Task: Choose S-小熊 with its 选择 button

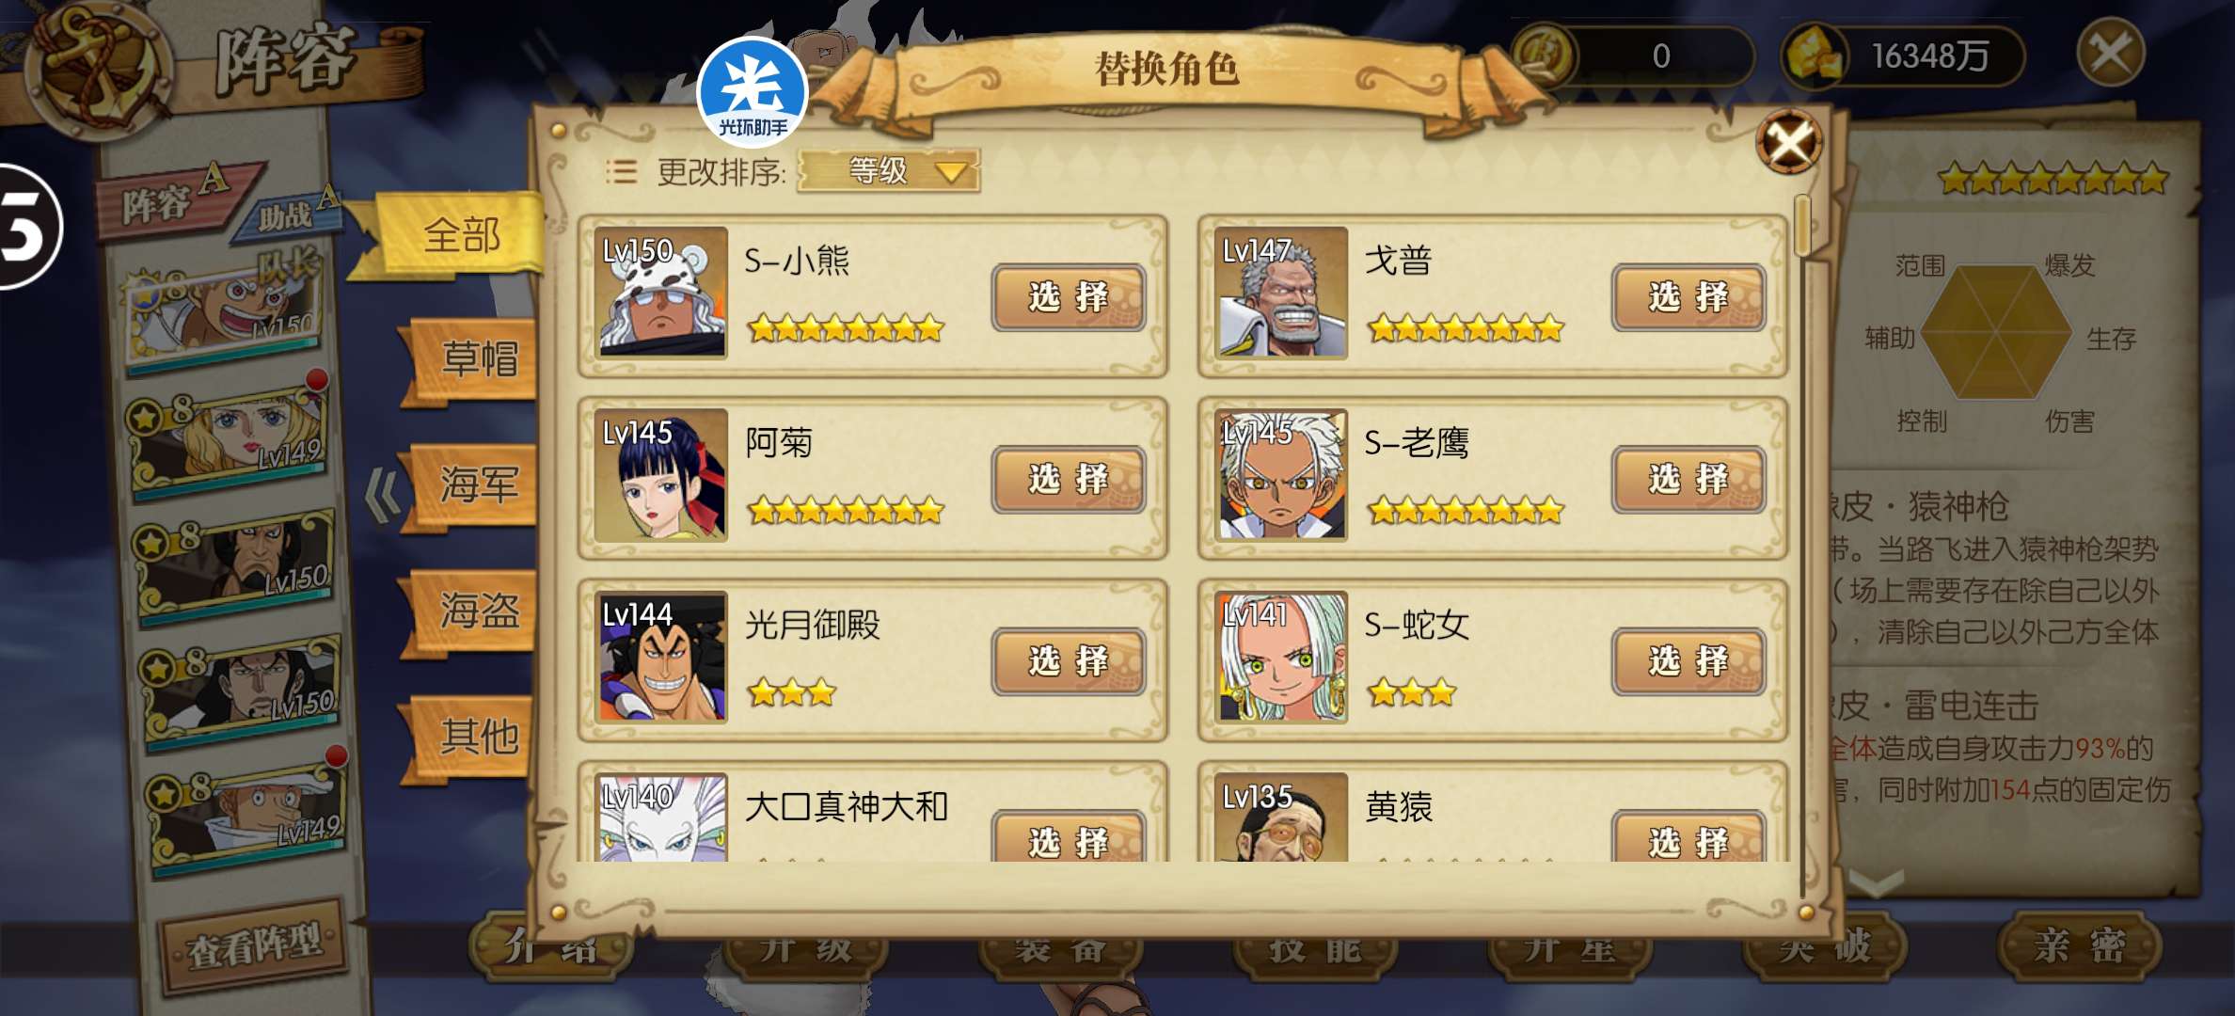Action: click(x=1069, y=297)
